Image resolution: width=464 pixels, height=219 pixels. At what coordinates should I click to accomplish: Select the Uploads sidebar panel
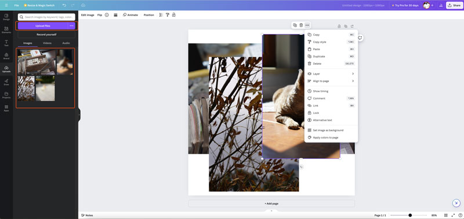pyautogui.click(x=6, y=69)
